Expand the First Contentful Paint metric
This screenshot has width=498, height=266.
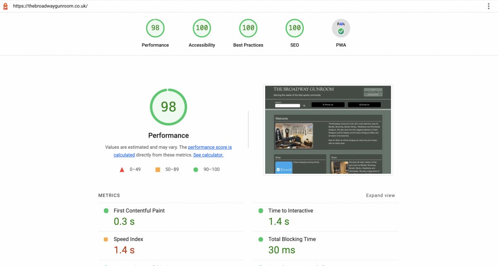click(x=139, y=211)
